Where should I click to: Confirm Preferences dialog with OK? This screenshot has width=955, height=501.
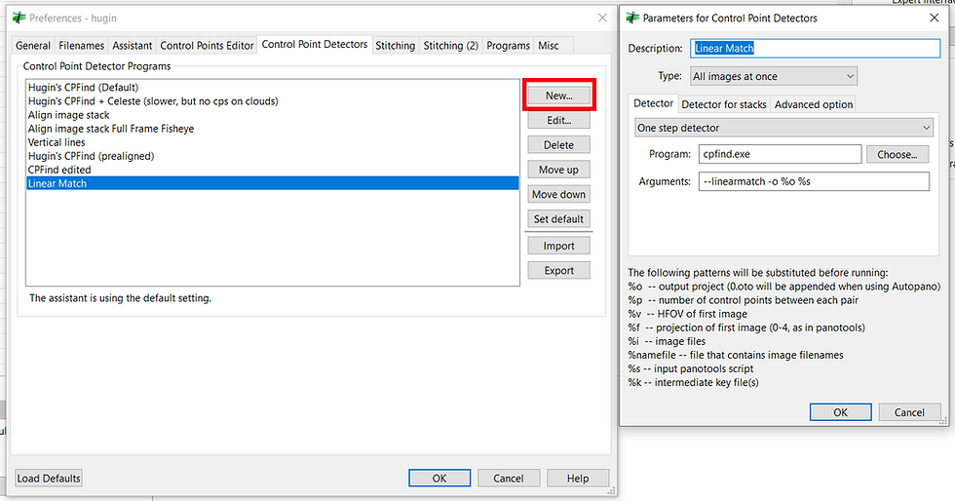(x=439, y=479)
